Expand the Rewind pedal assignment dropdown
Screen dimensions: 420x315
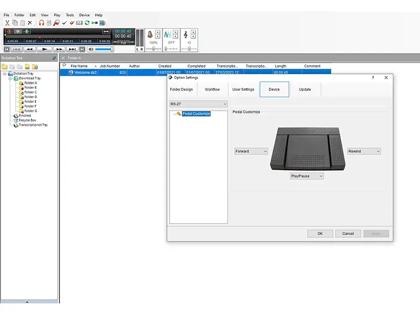tap(364, 151)
